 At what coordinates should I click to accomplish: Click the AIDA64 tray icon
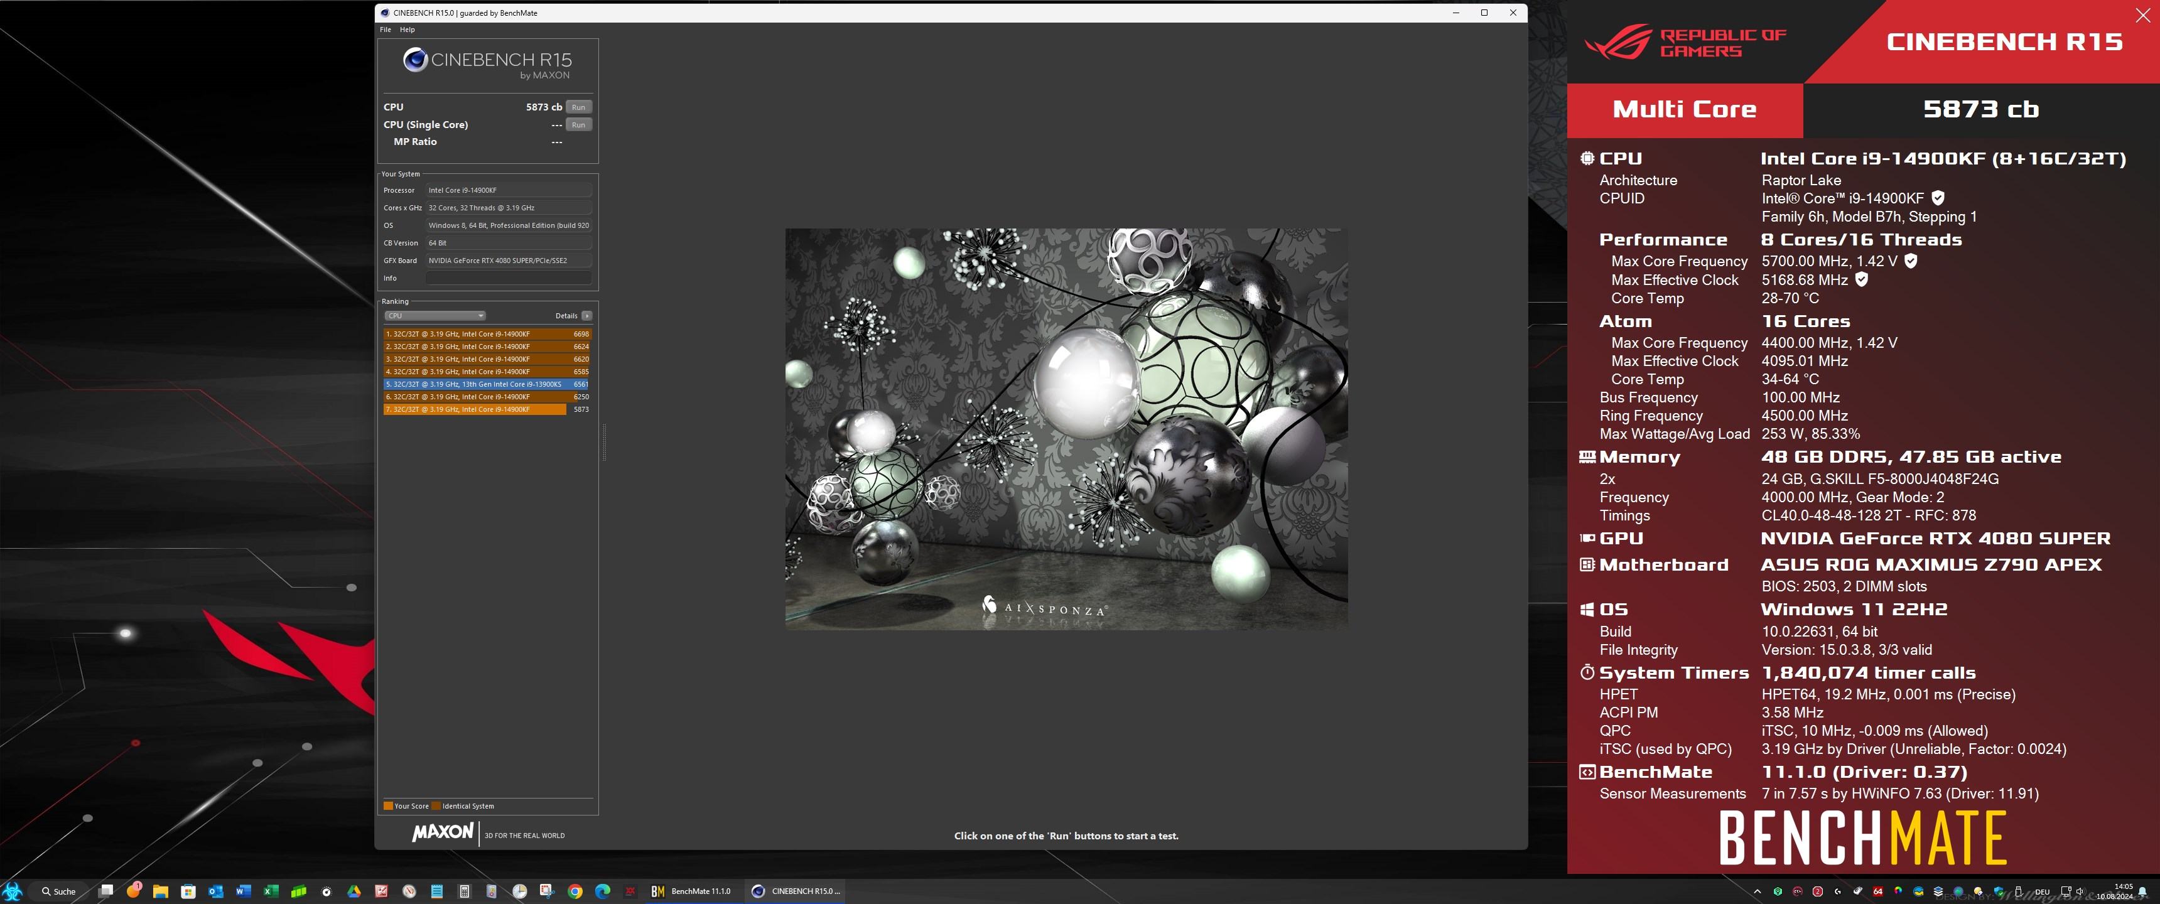pyautogui.click(x=1878, y=891)
